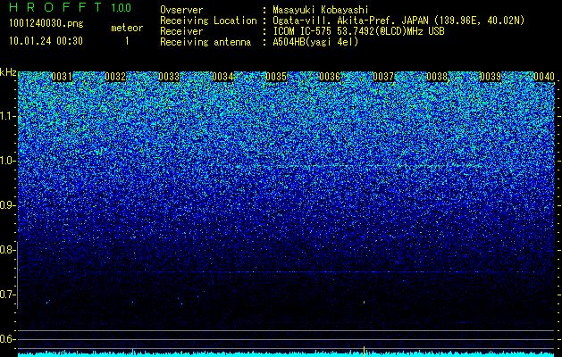Select the filename 1001240030.png
Screen dimensions: 562x357
tap(46, 23)
